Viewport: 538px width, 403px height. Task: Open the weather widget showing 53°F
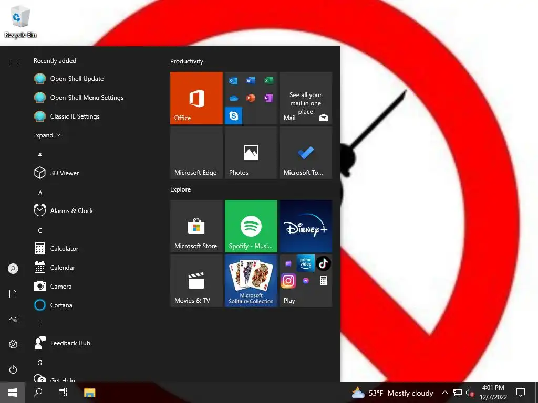tap(392, 393)
